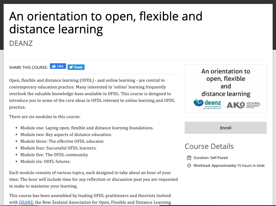Open the DEANZ hyperlink in the description

click(x=26, y=202)
